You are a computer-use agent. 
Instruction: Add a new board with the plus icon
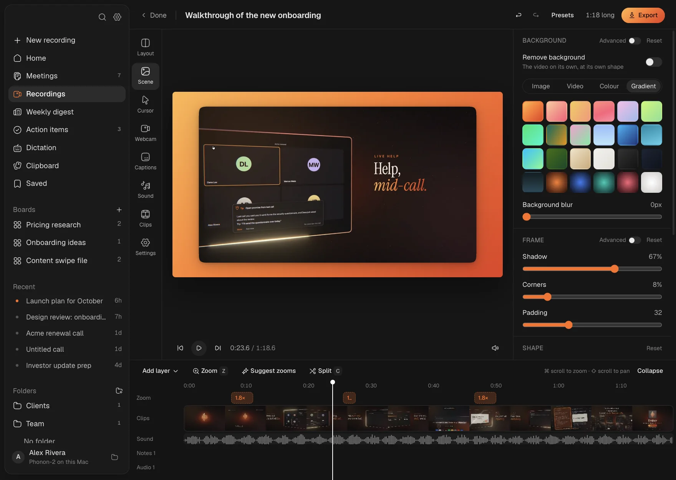(x=119, y=210)
